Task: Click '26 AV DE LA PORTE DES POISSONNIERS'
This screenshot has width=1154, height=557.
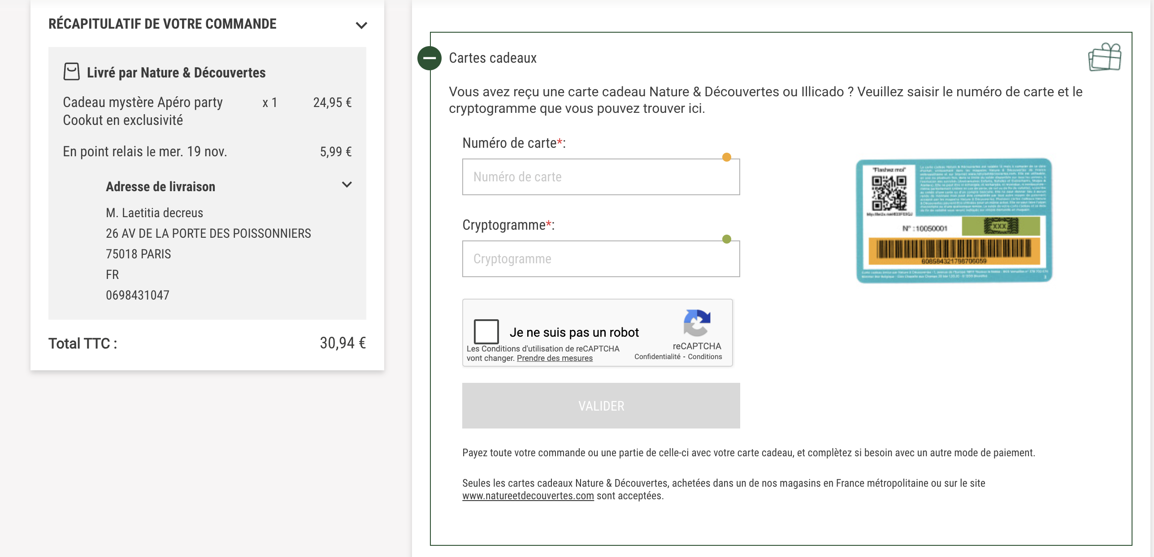Action: coord(208,233)
